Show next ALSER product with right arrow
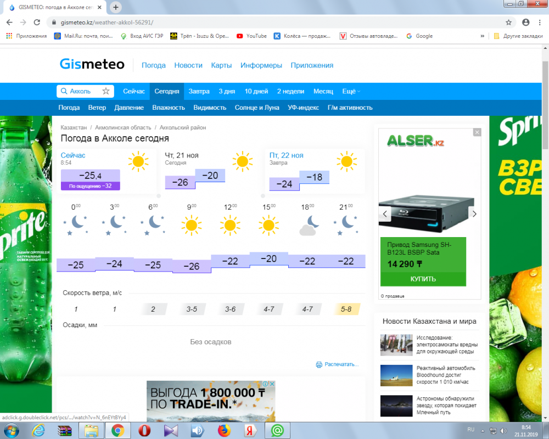The height and width of the screenshot is (439, 549). click(474, 214)
